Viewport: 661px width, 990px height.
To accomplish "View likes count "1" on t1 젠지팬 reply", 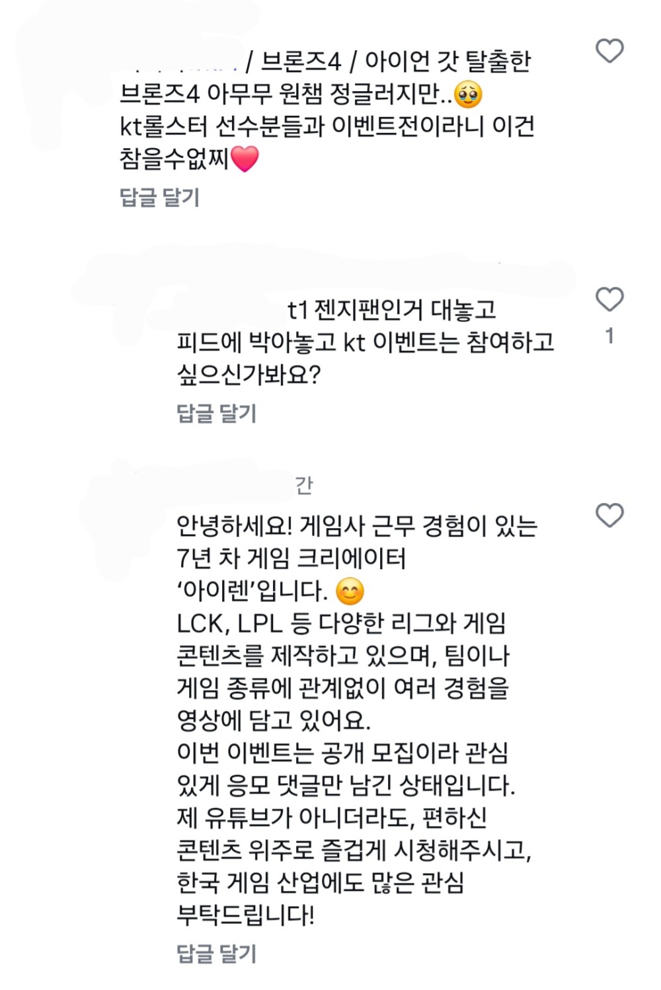I will point(609,336).
